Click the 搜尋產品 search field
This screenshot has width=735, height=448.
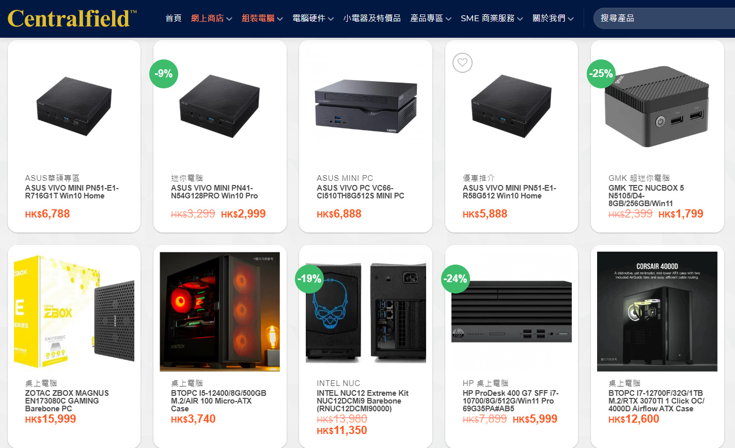(x=664, y=19)
